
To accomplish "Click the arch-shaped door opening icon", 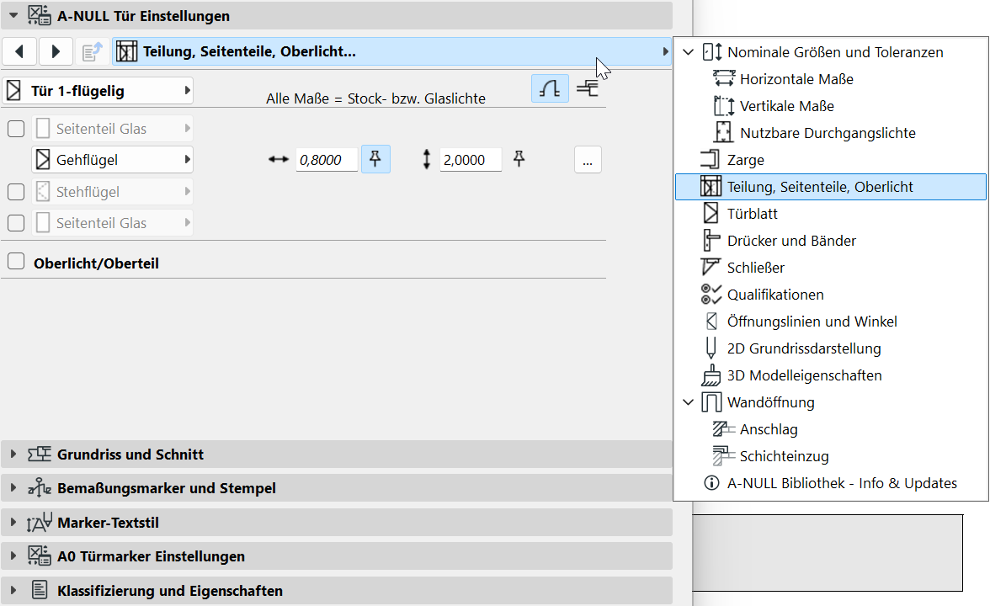I will [x=549, y=89].
